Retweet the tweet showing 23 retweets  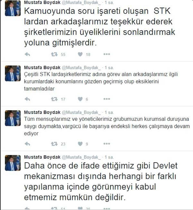point(54,144)
